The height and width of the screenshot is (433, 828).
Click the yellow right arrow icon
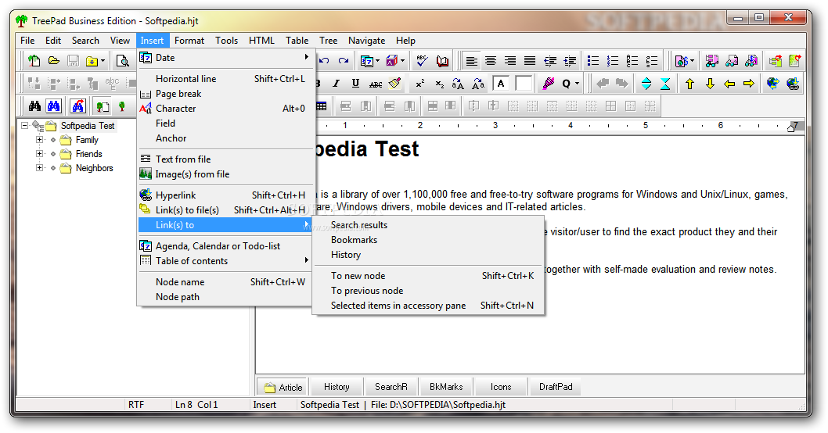click(749, 84)
